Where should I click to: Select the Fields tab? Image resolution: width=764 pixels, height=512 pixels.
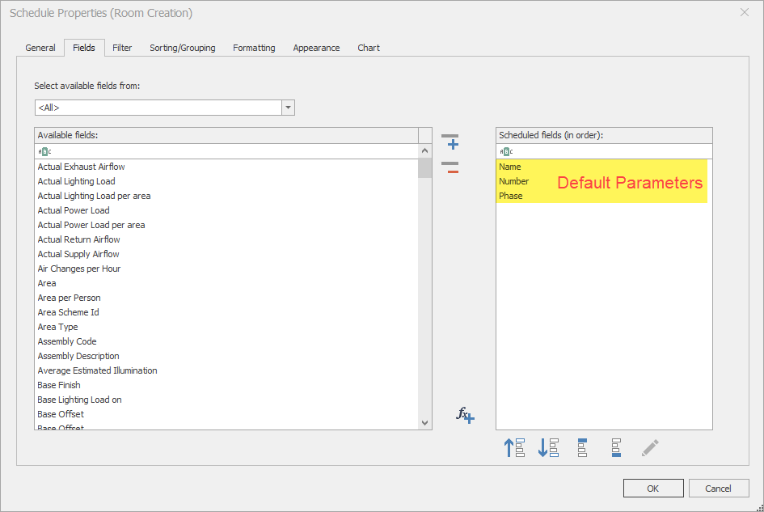point(84,48)
